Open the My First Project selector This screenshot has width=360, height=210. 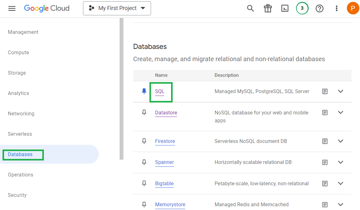click(117, 8)
